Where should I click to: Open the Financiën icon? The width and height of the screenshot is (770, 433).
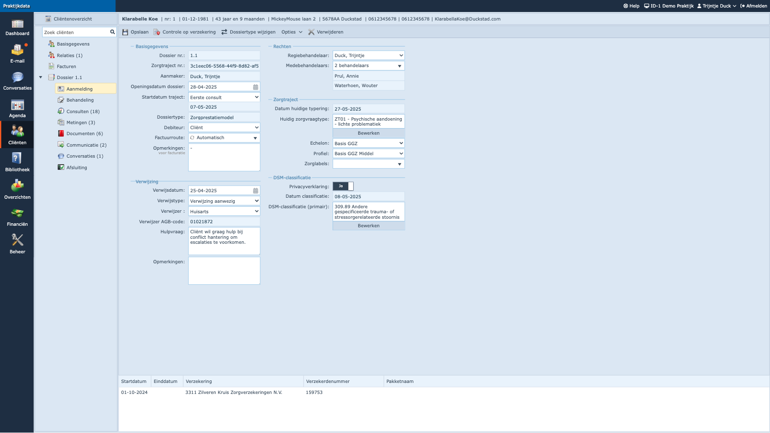17,214
